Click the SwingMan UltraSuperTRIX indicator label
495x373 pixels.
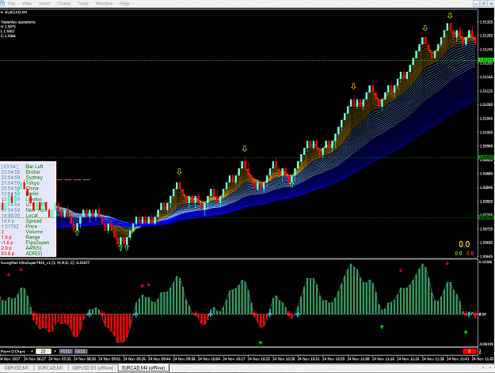click(x=45, y=262)
